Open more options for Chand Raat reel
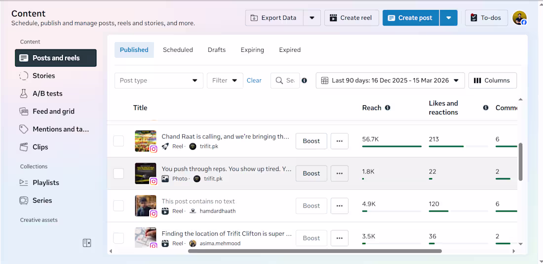The image size is (543, 264). tap(340, 141)
